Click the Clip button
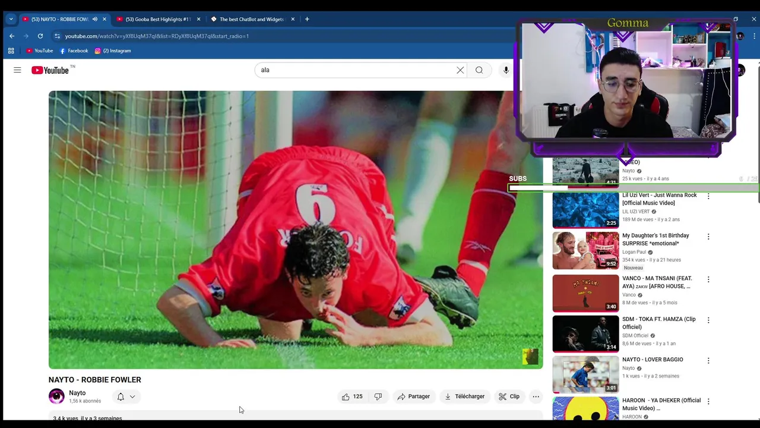This screenshot has height=428, width=760. coord(509,396)
